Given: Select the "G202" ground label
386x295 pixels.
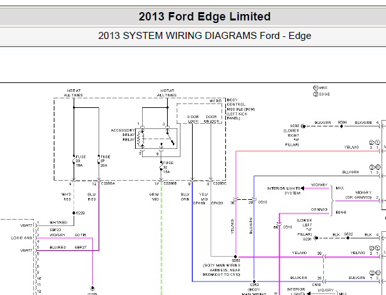Looking at the screenshot, I should pyautogui.click(x=294, y=126).
